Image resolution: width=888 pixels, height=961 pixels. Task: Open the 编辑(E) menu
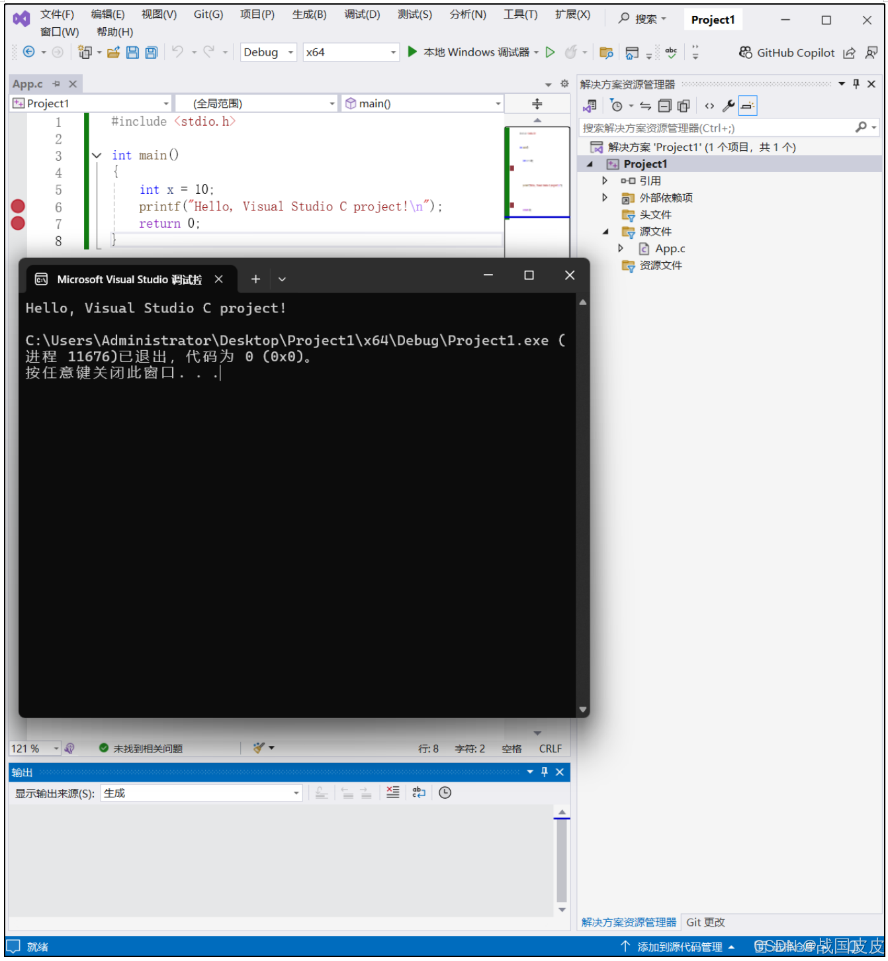point(108,15)
